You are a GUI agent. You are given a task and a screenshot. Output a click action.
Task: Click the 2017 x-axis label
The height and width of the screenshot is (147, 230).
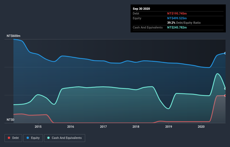point(103,127)
